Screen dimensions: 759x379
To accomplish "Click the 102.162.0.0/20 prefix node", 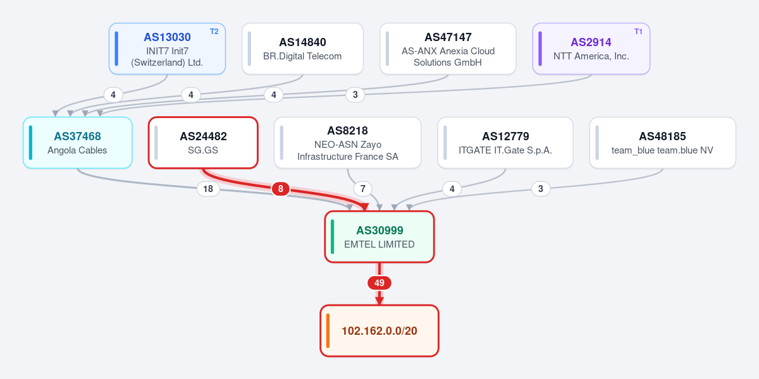I will point(379,330).
